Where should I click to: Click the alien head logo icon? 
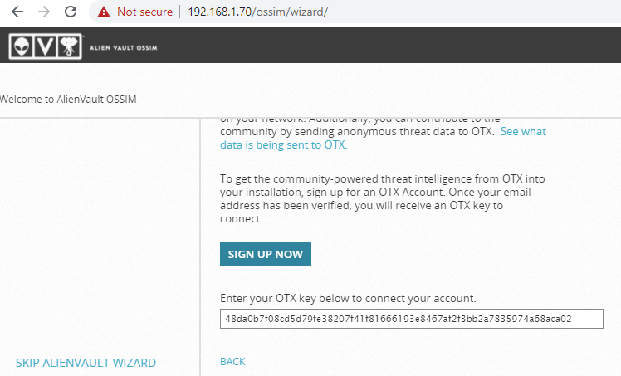[x=23, y=47]
